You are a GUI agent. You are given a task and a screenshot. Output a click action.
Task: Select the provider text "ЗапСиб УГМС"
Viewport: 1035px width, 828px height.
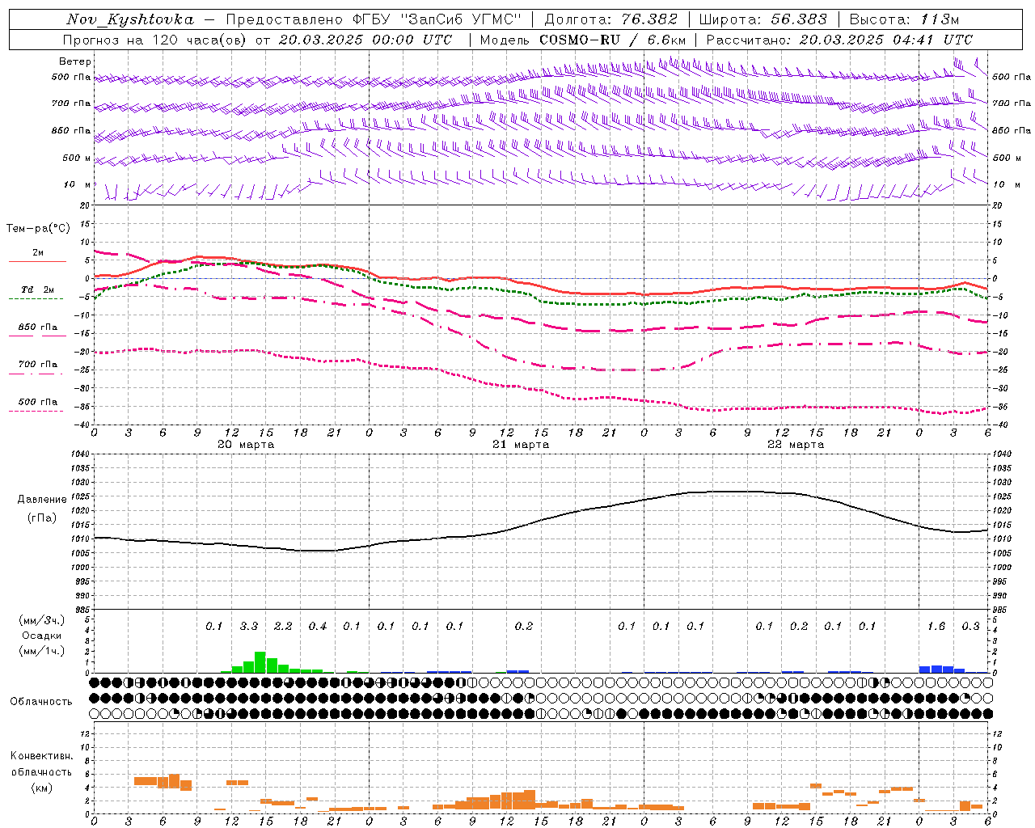(462, 19)
